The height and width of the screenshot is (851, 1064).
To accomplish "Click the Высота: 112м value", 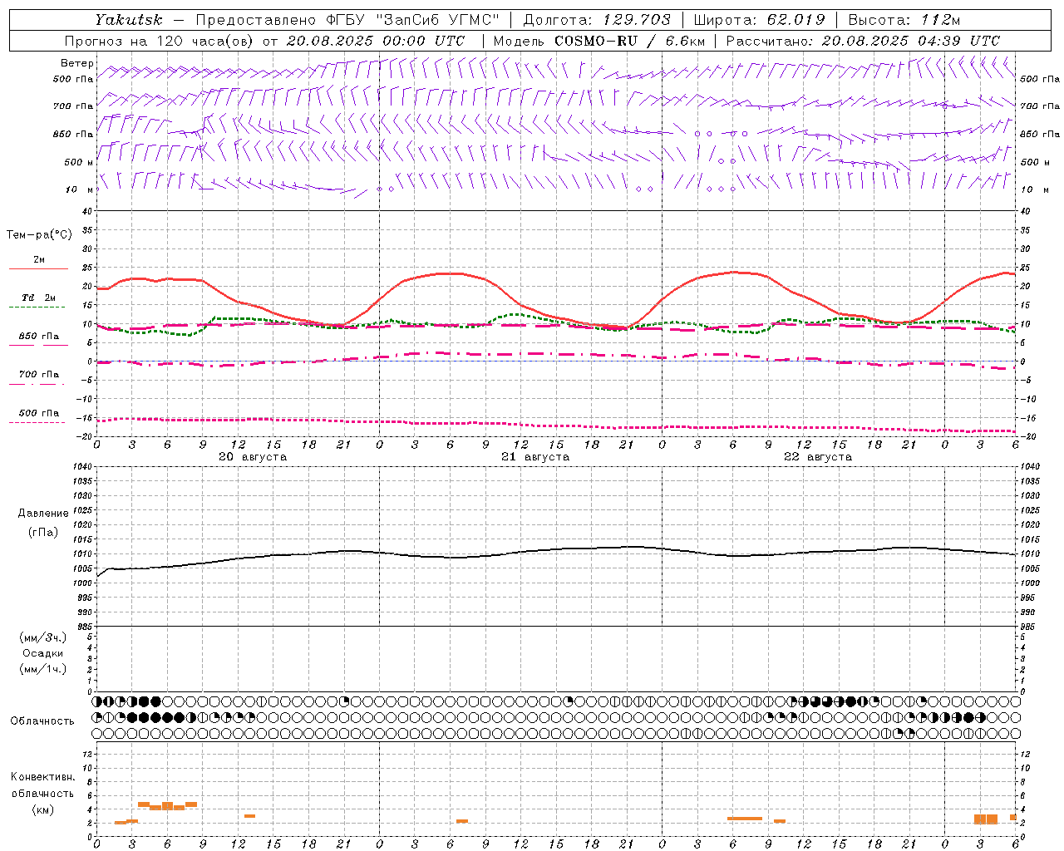I will point(904,20).
